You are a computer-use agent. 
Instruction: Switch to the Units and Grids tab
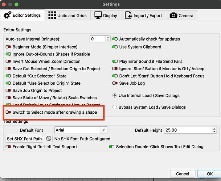click(x=67, y=16)
